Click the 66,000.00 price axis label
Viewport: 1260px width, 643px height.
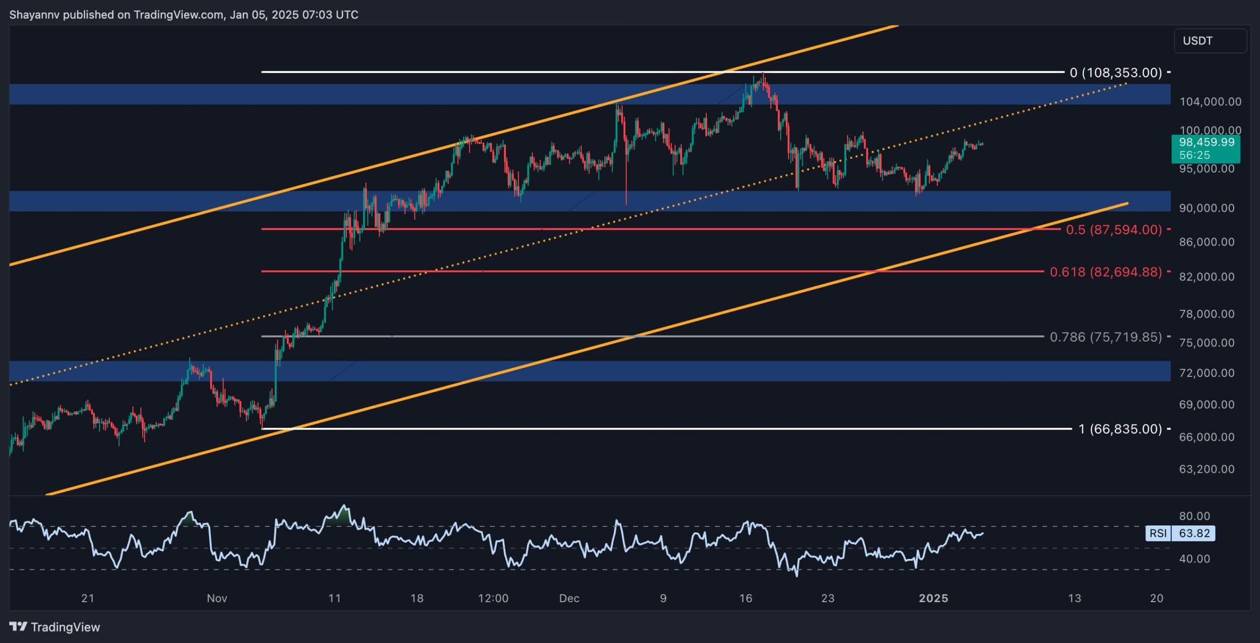1206,437
